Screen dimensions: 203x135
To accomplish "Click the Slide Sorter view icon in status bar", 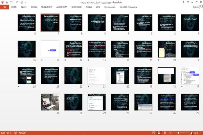I will [x=159, y=133].
